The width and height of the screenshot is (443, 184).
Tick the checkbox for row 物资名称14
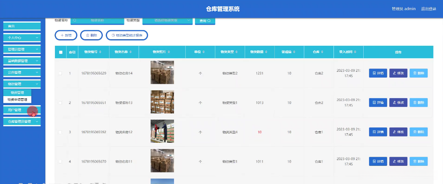pos(60,73)
